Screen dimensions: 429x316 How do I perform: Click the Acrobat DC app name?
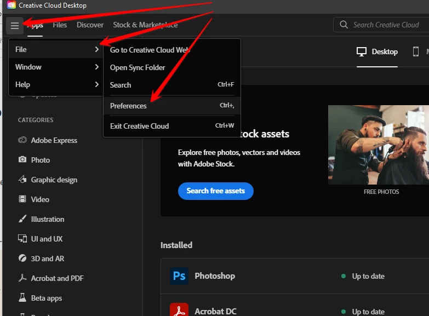pos(215,312)
